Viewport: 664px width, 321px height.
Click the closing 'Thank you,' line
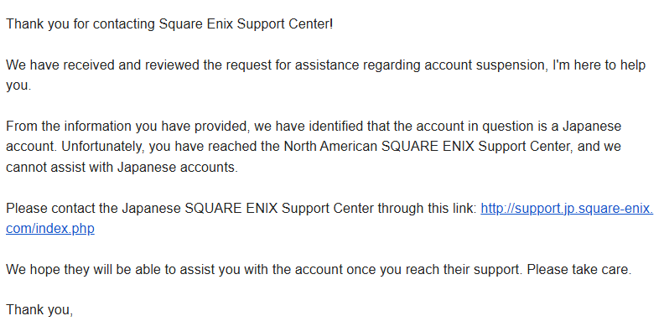click(x=39, y=310)
